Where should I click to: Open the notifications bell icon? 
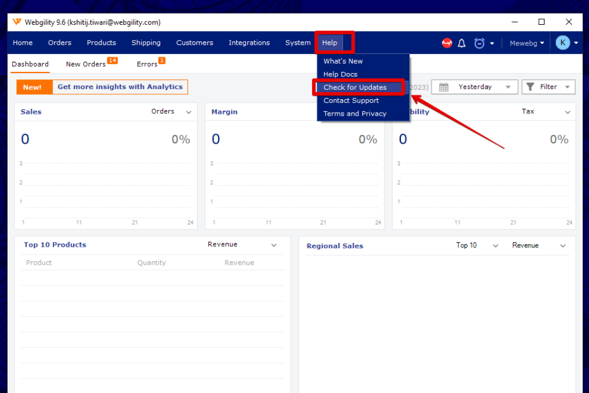pyautogui.click(x=462, y=43)
